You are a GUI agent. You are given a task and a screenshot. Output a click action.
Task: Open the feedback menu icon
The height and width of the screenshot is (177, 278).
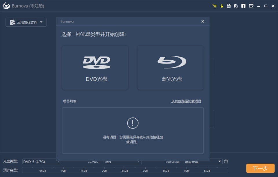tap(251, 6)
